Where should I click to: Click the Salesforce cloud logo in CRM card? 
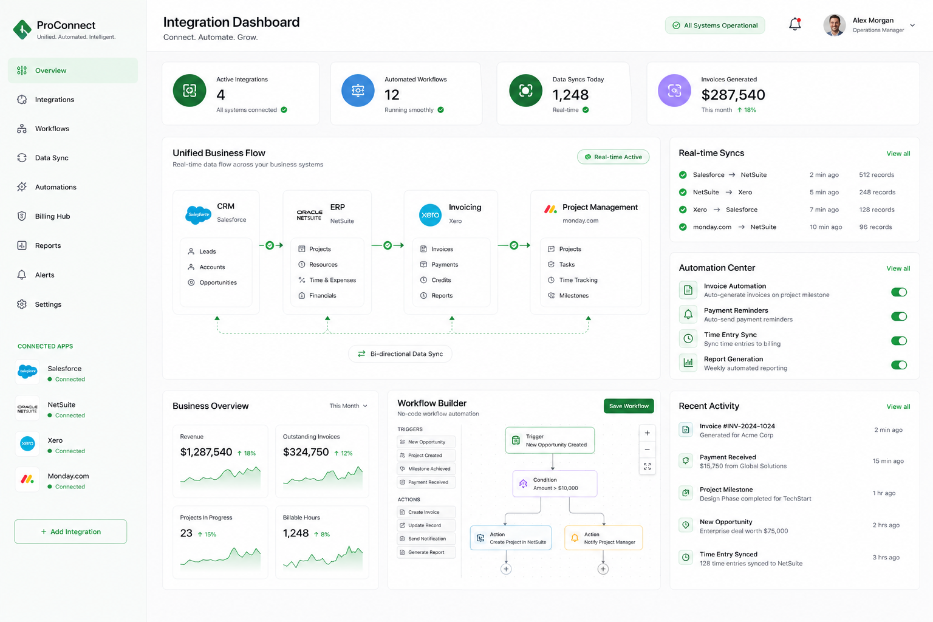[198, 214]
